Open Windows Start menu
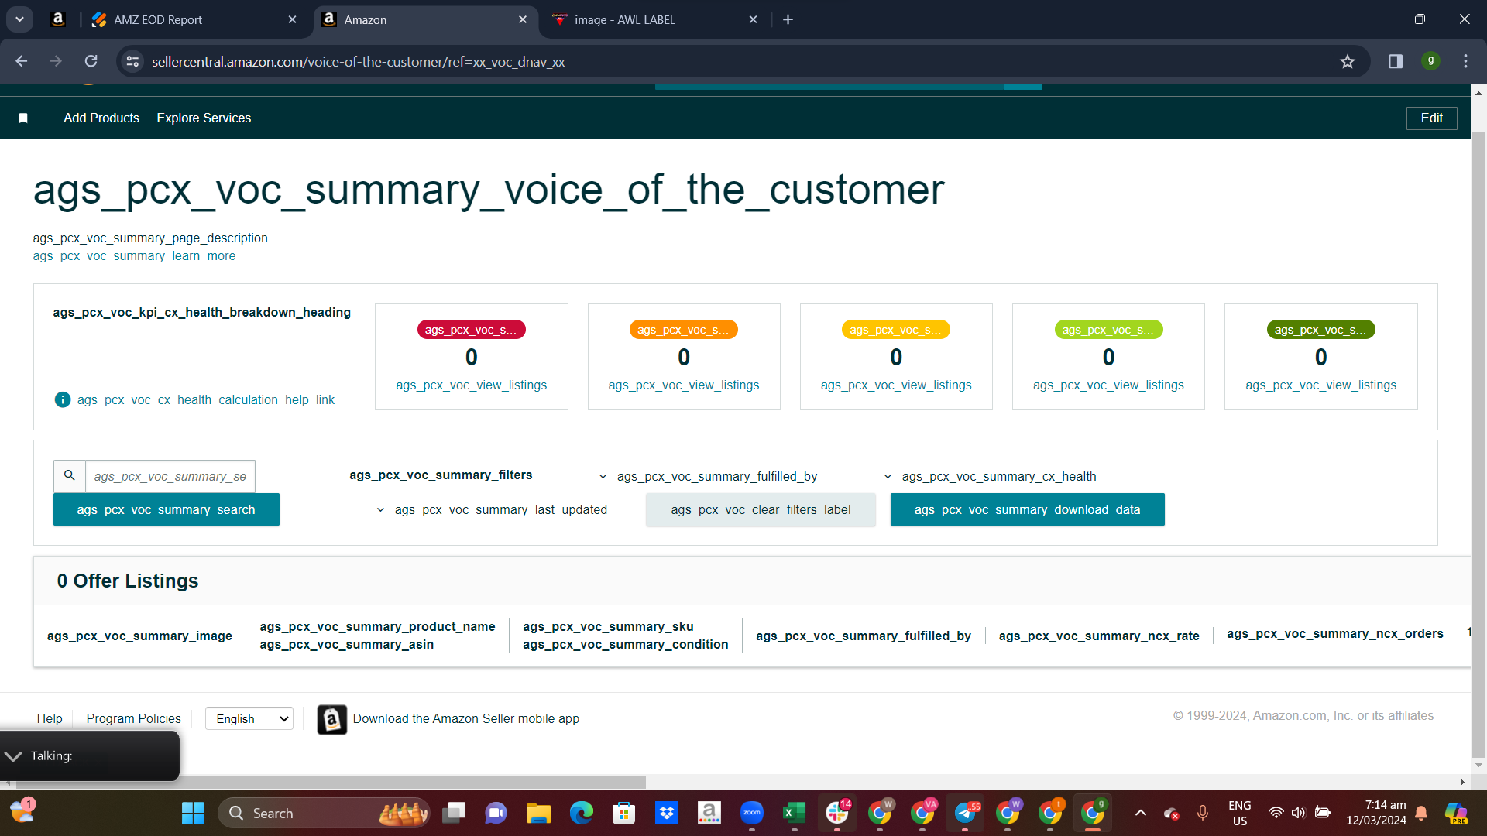Viewport: 1487px width, 836px height. (193, 813)
